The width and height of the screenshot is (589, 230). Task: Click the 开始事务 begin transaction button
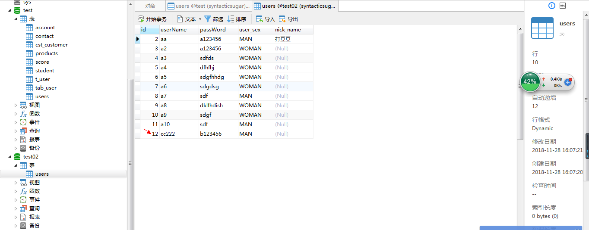pyautogui.click(x=152, y=19)
